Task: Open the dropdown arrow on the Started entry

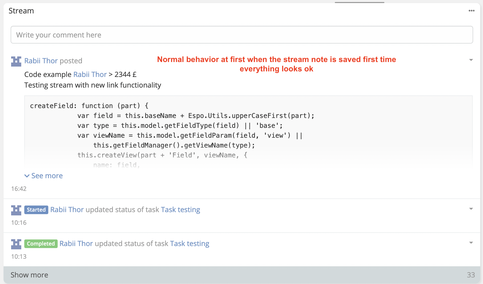Action: click(x=471, y=209)
